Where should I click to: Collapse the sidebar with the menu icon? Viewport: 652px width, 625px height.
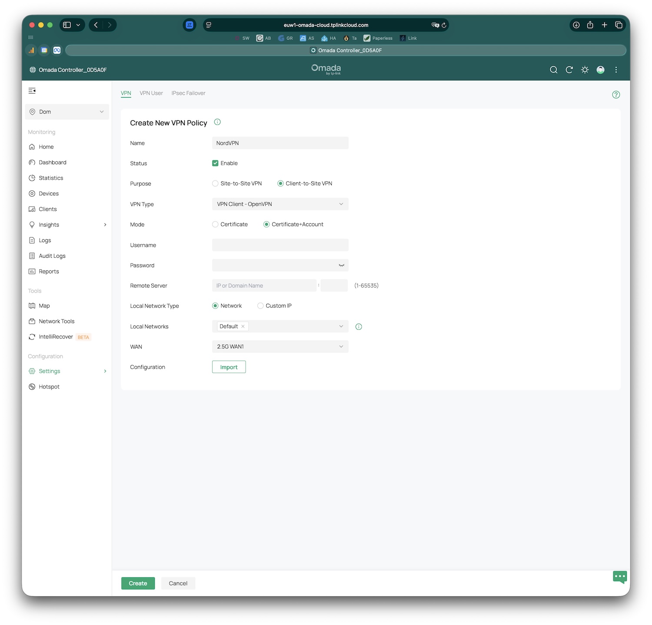[32, 91]
